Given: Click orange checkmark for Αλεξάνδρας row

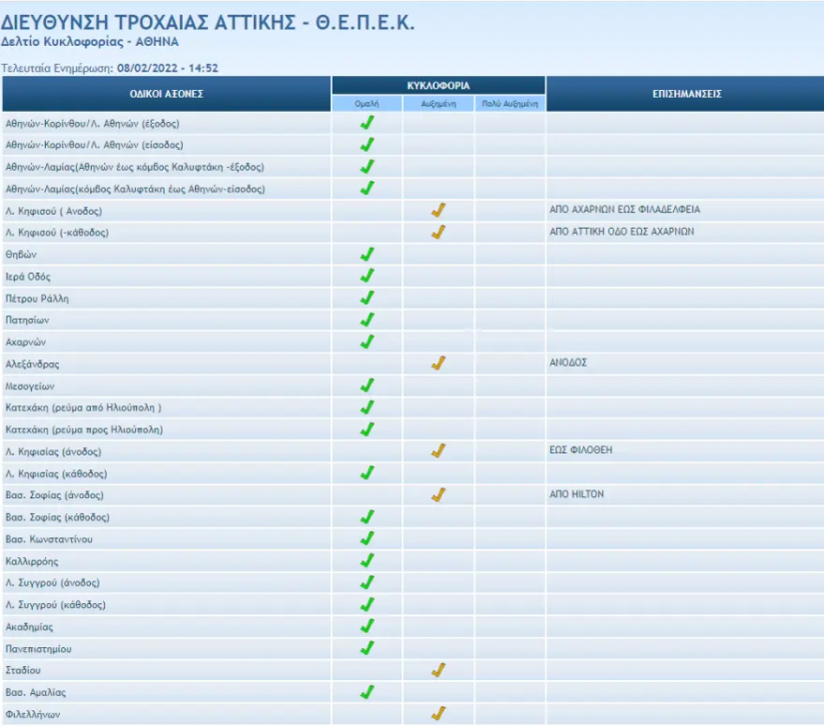Looking at the screenshot, I should (437, 363).
